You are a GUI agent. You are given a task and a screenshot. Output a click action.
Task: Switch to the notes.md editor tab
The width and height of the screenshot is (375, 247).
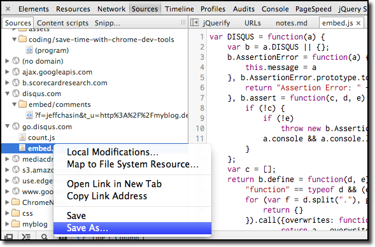point(292,23)
